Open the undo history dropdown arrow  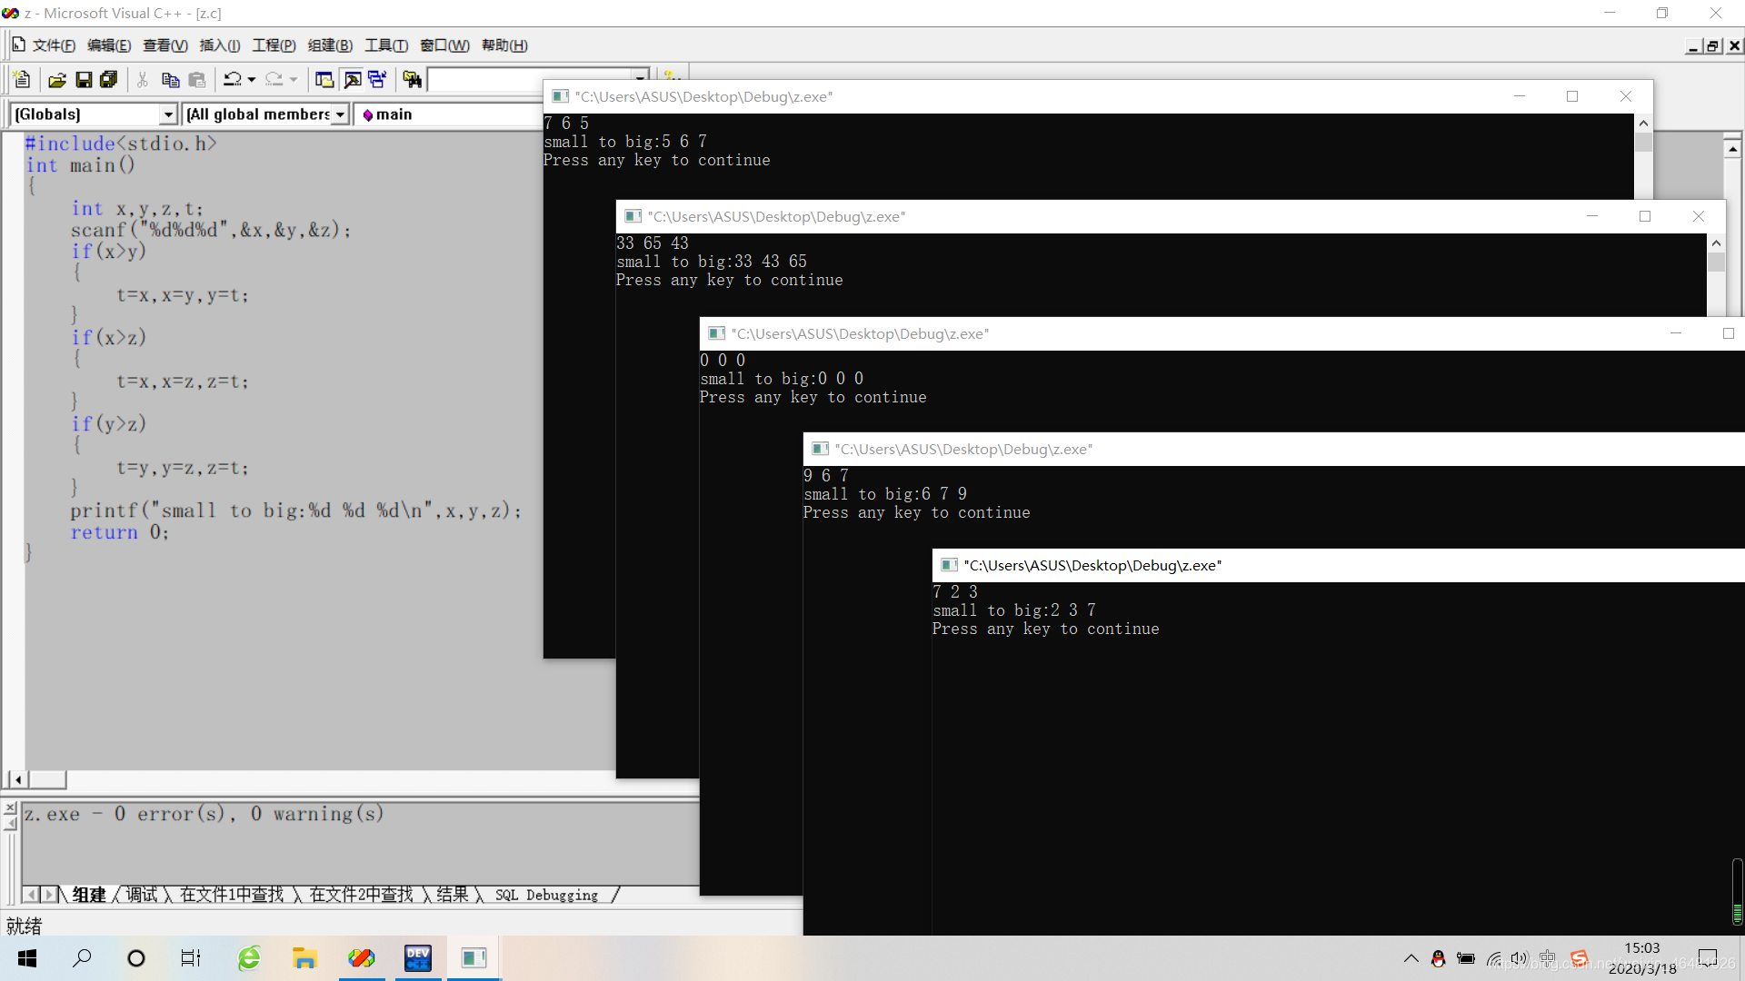point(252,80)
